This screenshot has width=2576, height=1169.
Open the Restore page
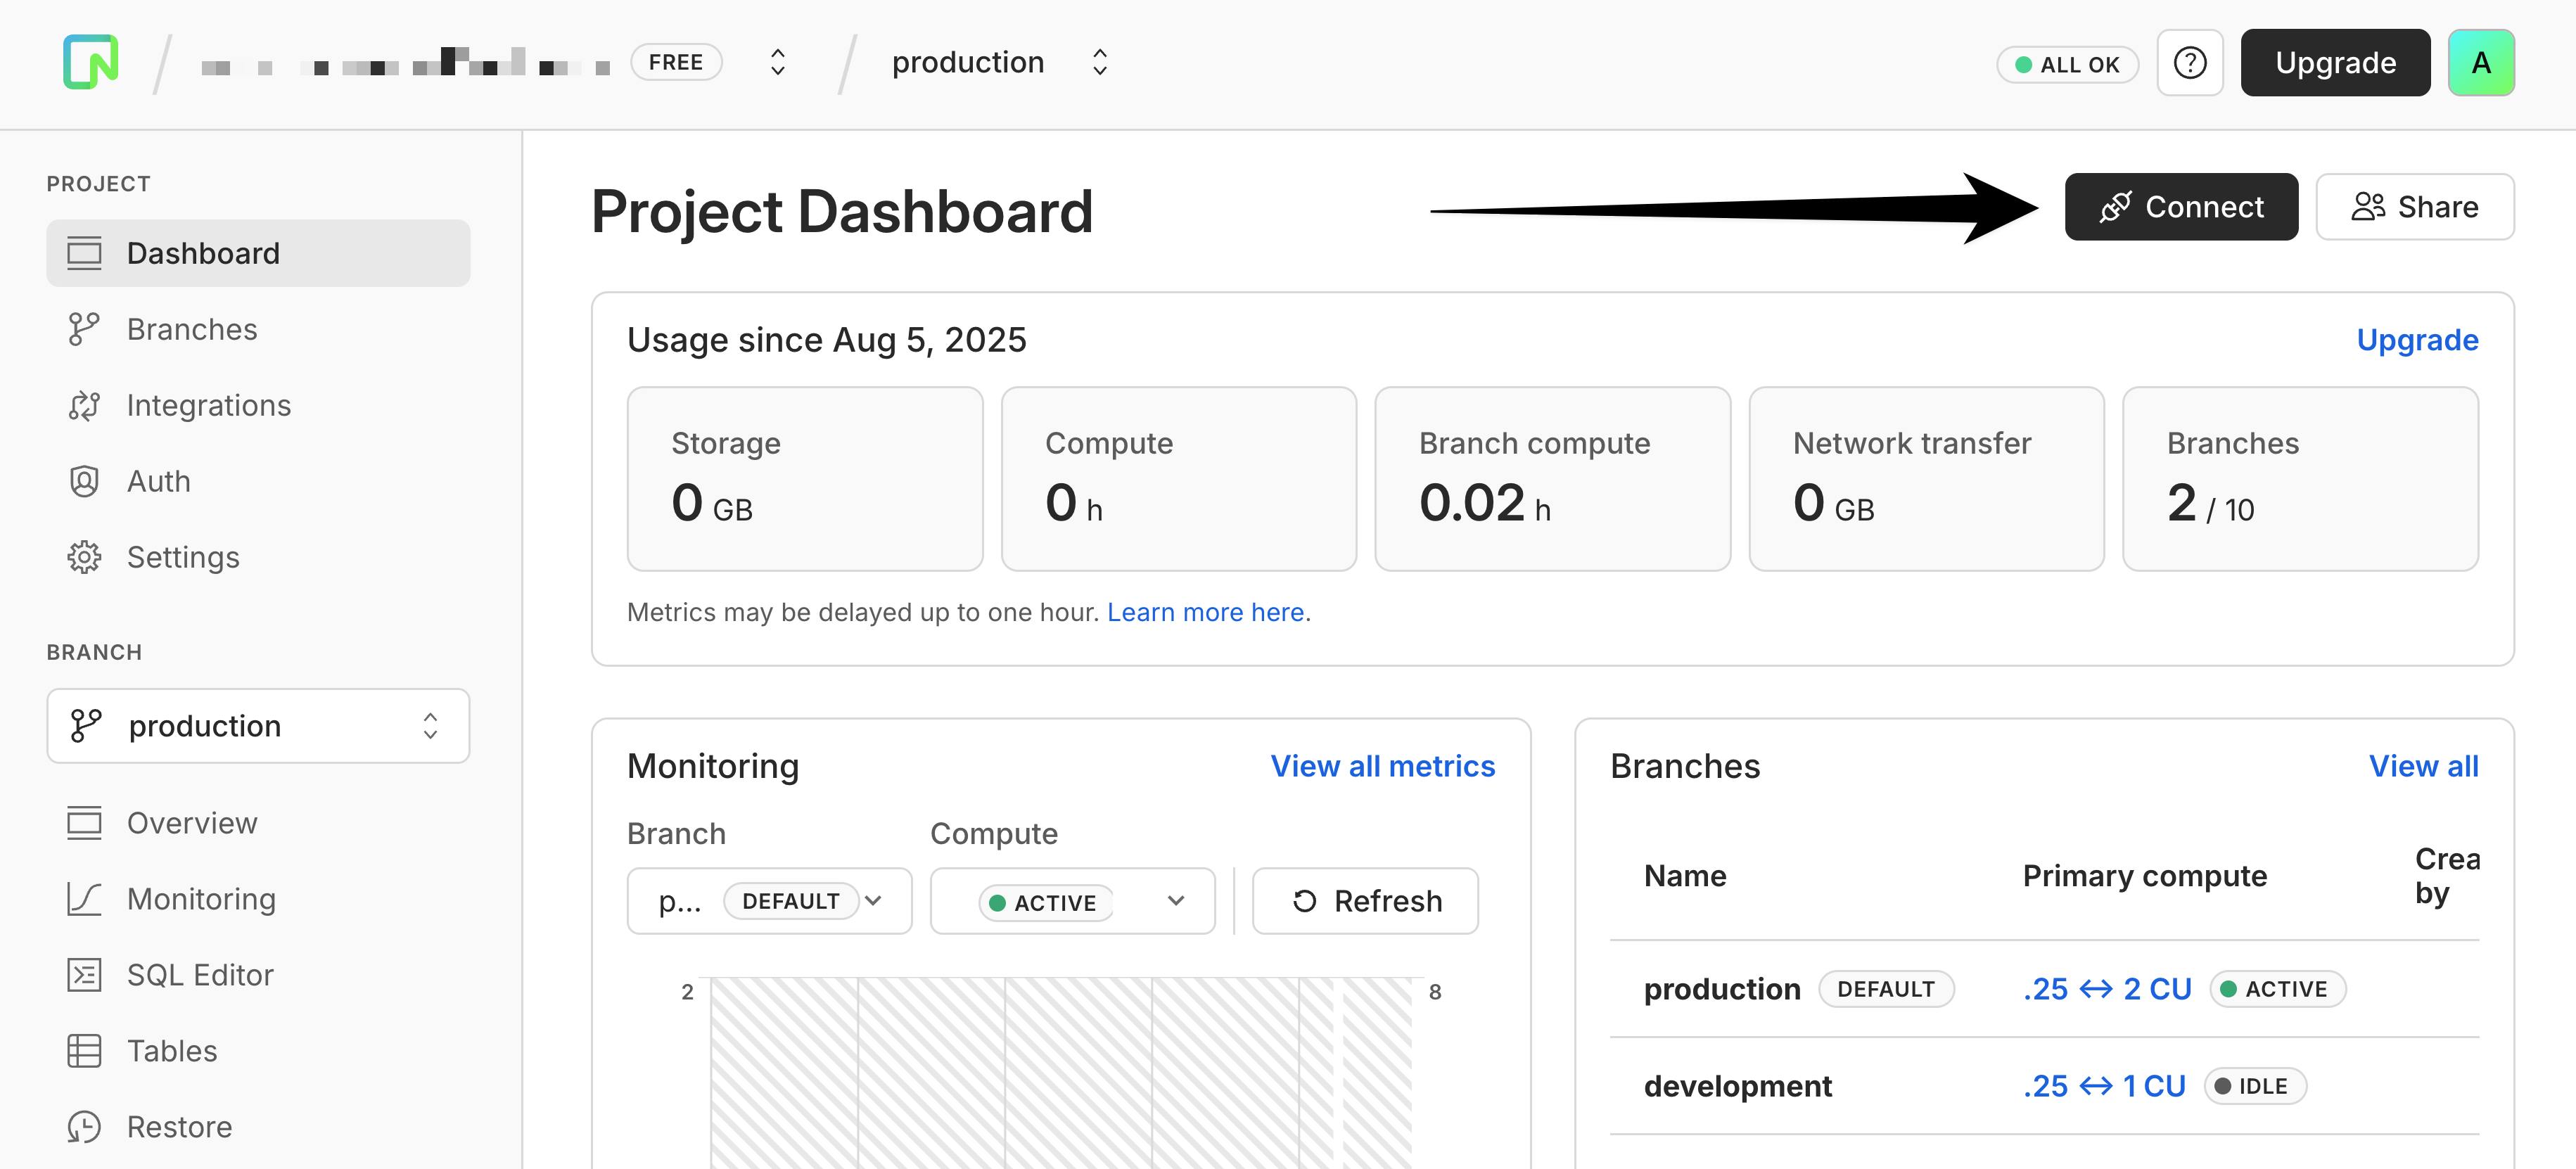[258, 1127]
